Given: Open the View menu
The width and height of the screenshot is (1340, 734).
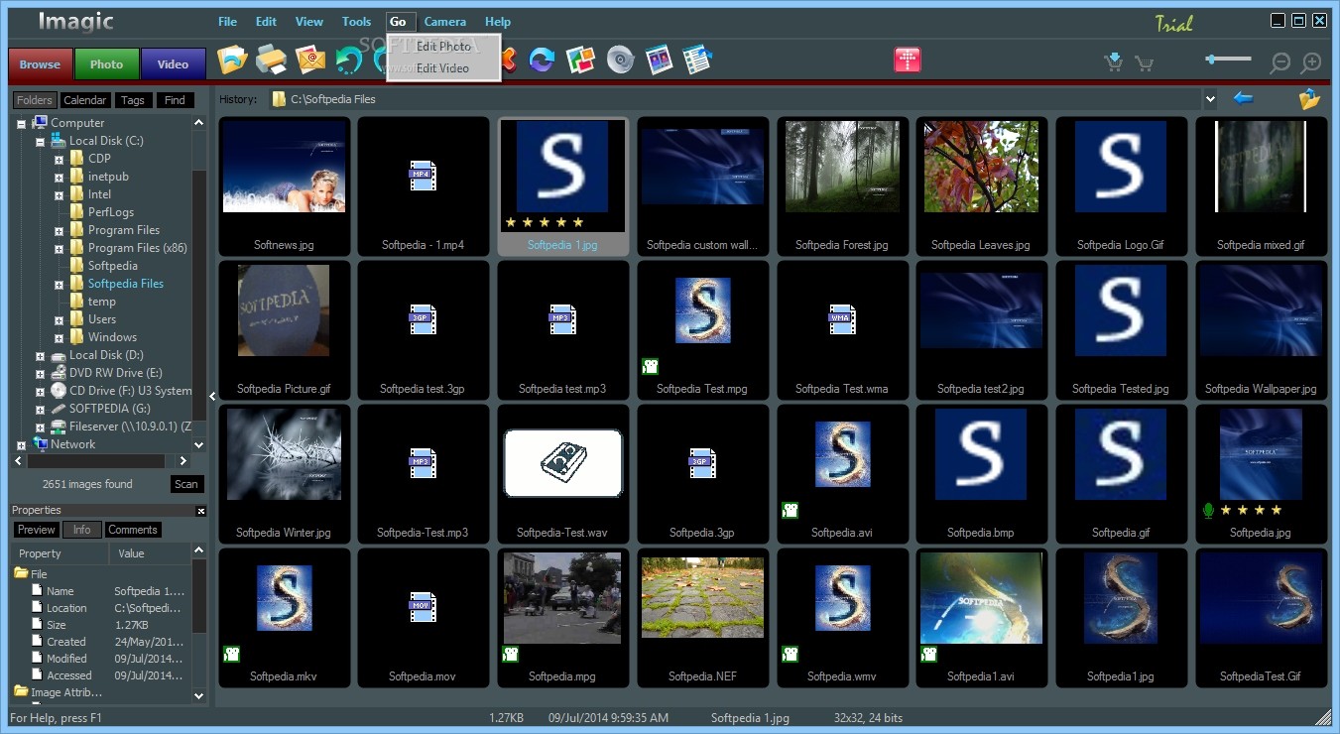Looking at the screenshot, I should [309, 21].
